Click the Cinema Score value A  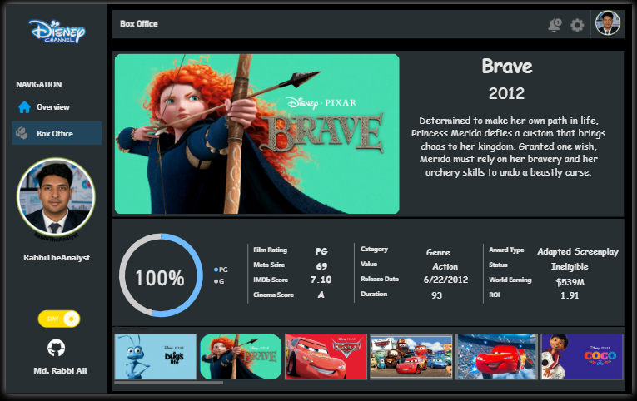[x=321, y=295]
